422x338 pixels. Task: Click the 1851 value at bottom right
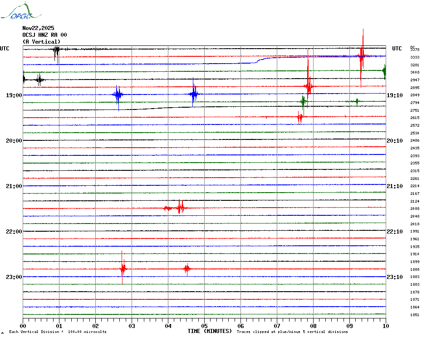click(414, 315)
